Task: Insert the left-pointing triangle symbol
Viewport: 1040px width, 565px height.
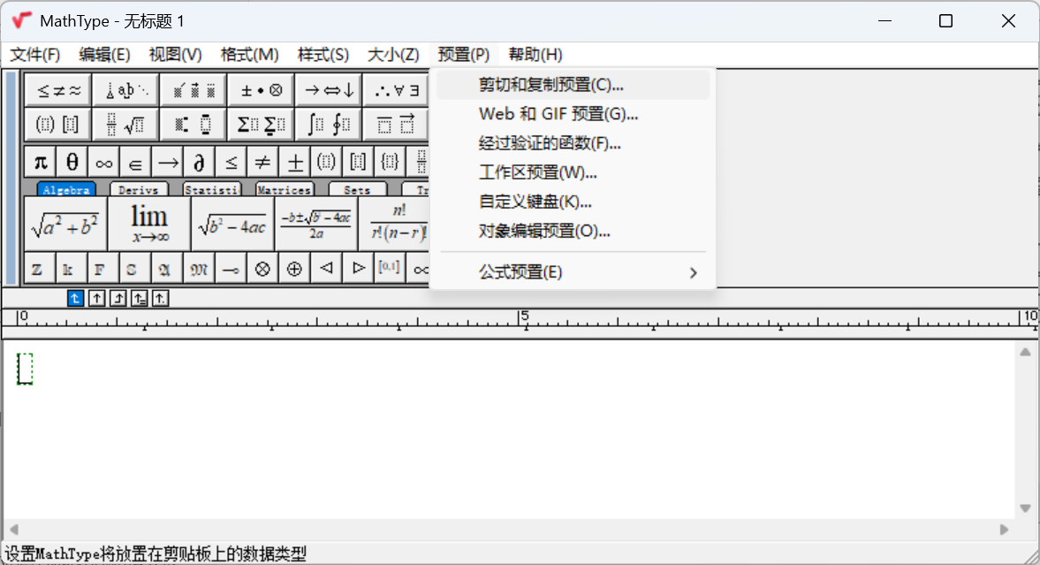Action: 326,269
